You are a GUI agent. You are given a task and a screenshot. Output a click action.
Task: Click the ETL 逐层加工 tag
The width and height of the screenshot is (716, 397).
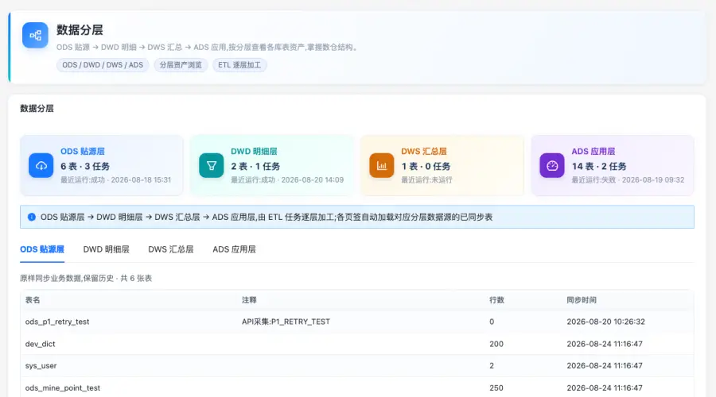click(x=239, y=65)
